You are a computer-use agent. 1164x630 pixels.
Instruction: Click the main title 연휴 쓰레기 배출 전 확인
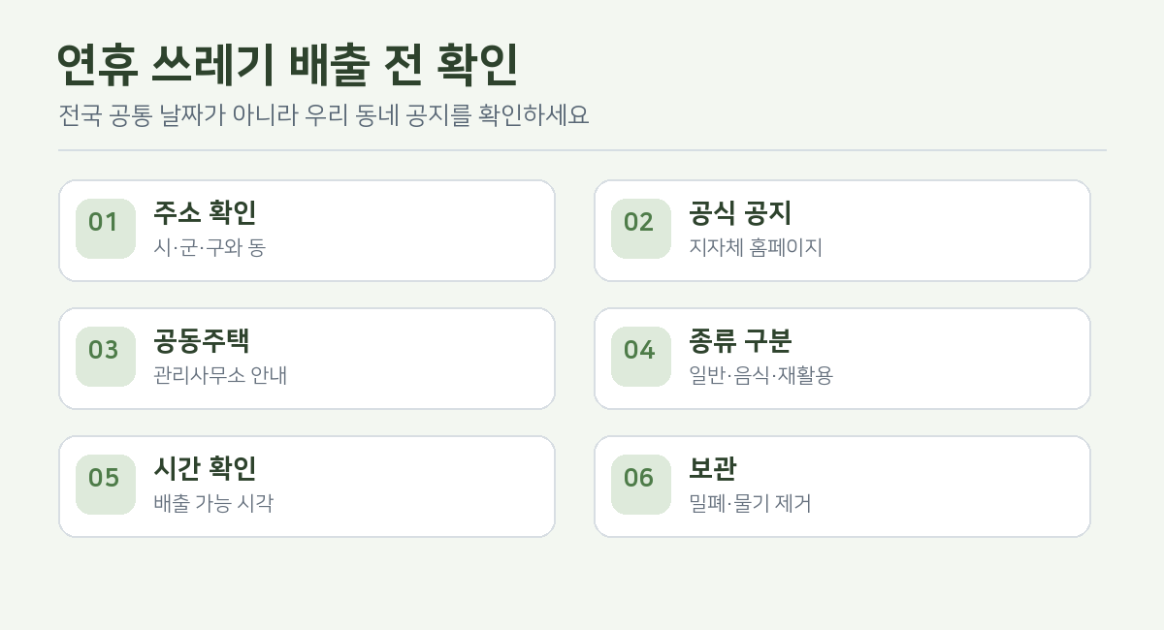click(x=288, y=66)
